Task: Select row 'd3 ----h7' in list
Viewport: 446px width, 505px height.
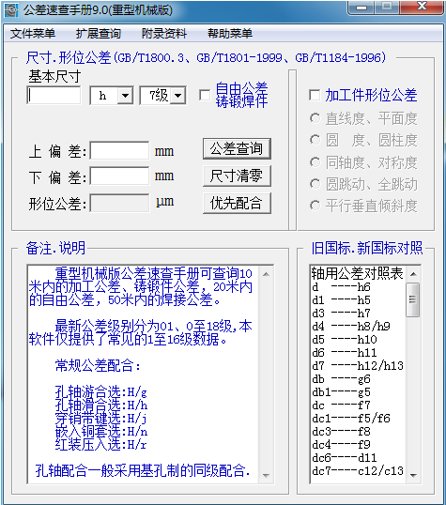Action: [341, 314]
